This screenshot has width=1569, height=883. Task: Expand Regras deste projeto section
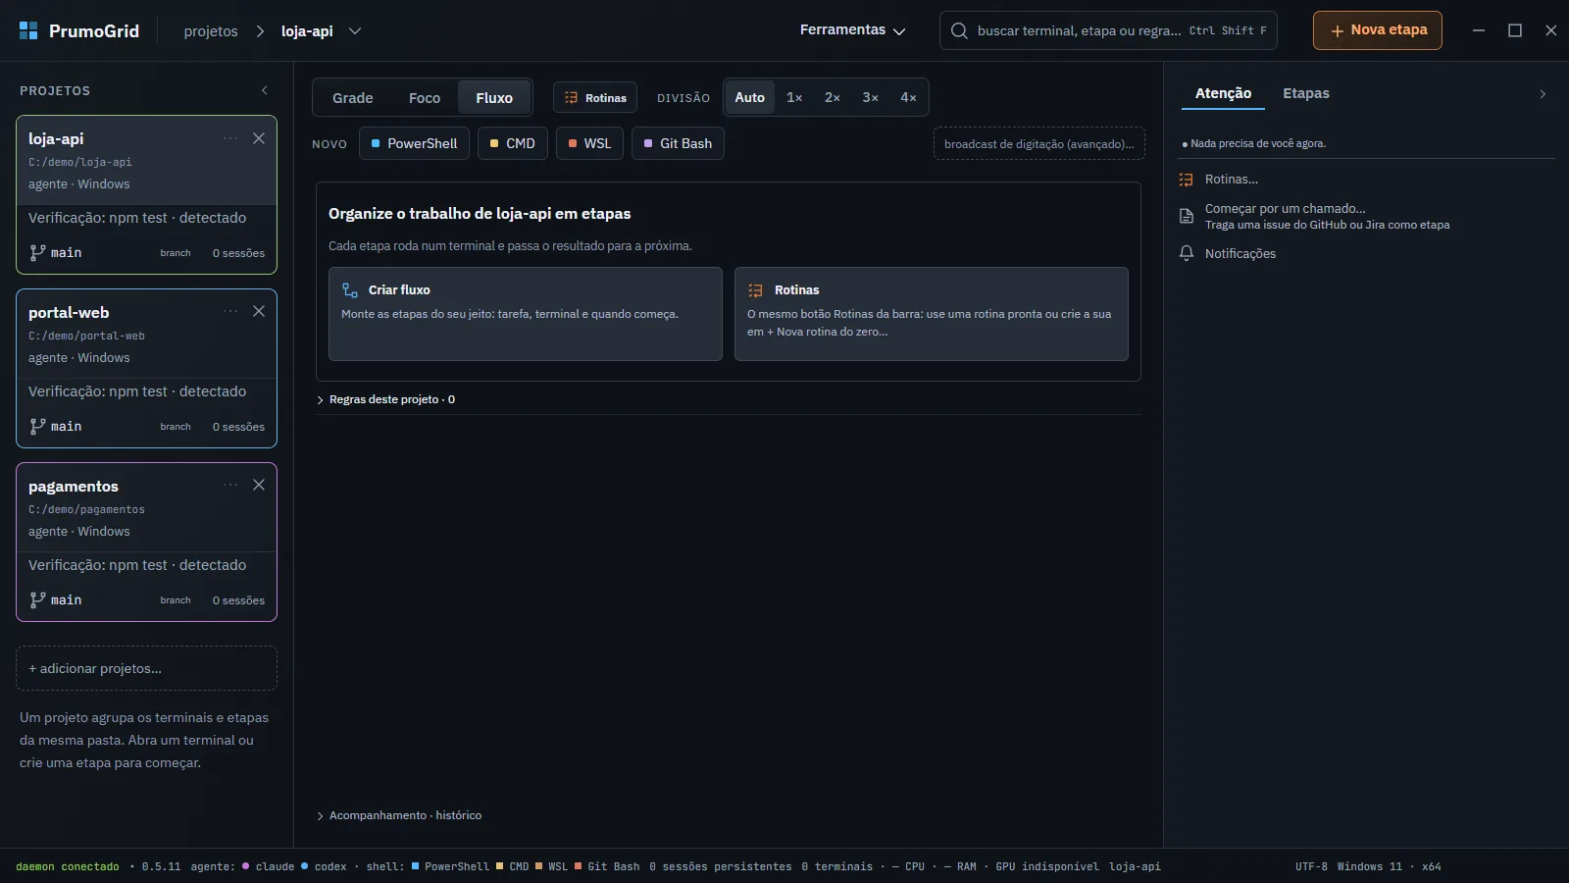point(386,399)
